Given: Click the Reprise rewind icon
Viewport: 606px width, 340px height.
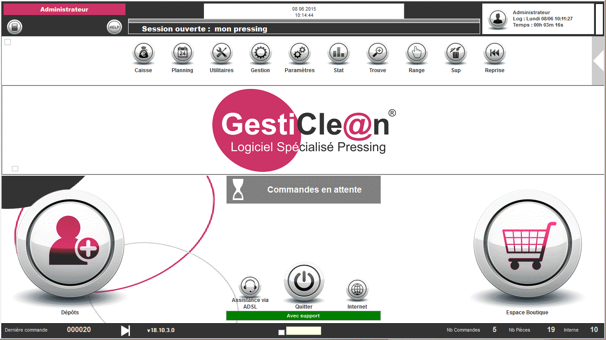Looking at the screenshot, I should point(494,54).
